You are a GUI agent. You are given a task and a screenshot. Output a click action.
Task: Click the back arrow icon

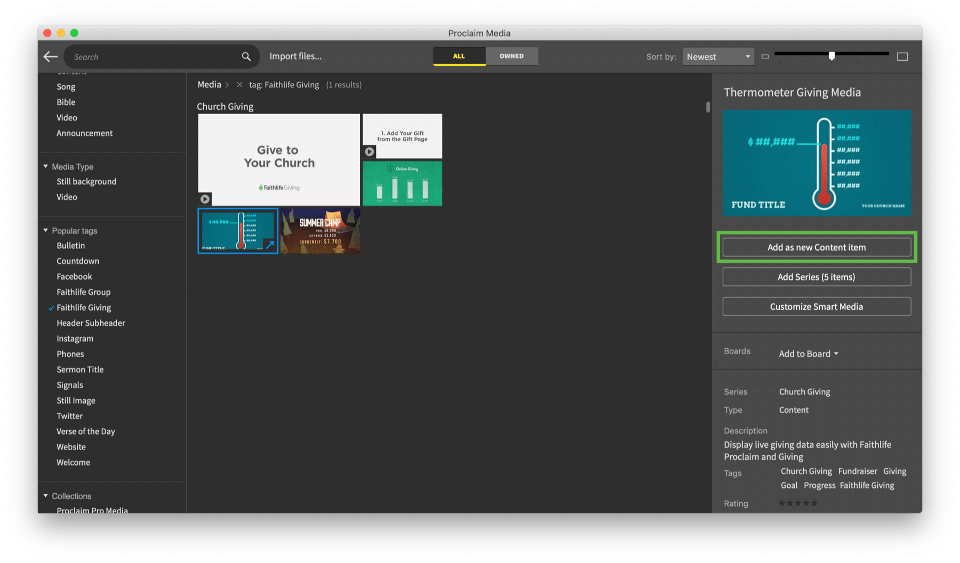[x=51, y=57]
